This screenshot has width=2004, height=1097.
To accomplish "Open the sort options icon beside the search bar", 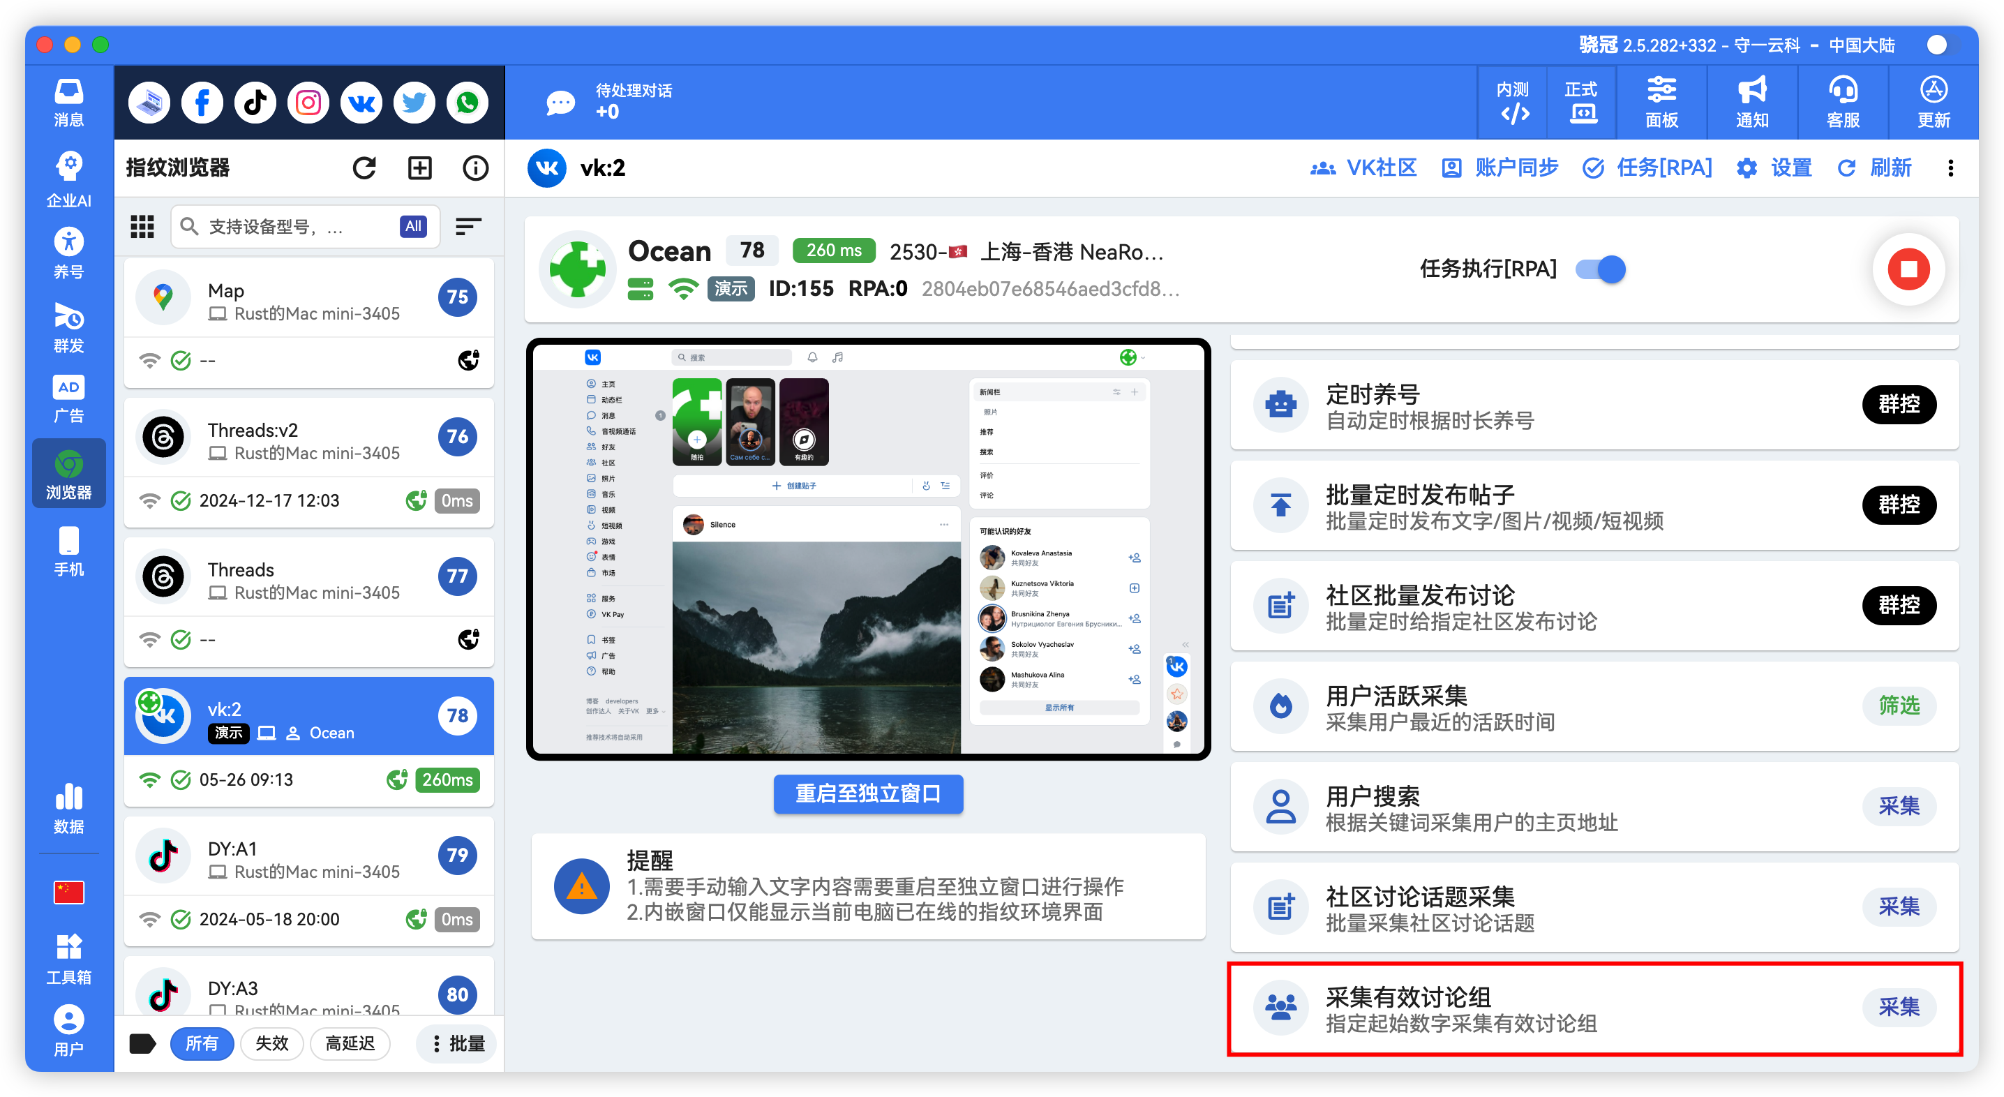I will click(469, 226).
